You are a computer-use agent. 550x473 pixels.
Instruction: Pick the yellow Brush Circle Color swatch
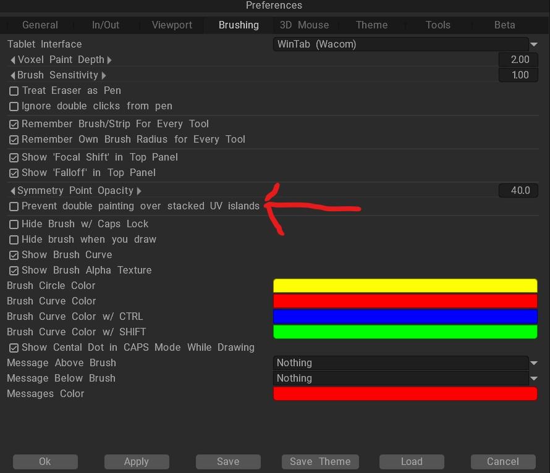405,286
